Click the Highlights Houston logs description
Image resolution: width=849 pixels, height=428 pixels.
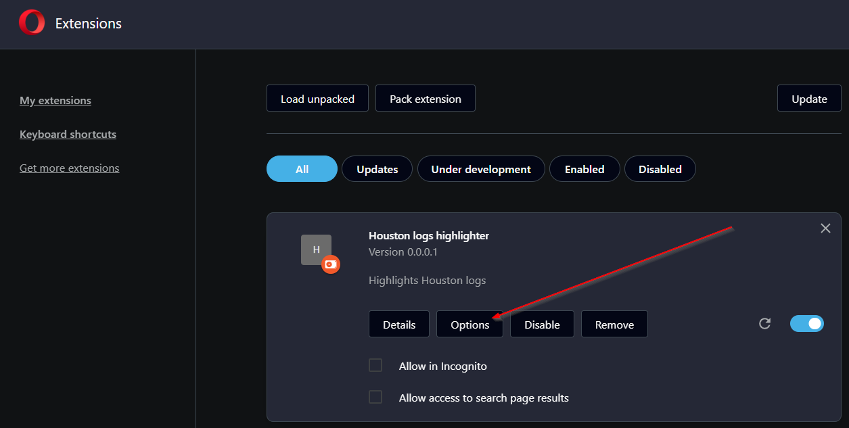(427, 280)
